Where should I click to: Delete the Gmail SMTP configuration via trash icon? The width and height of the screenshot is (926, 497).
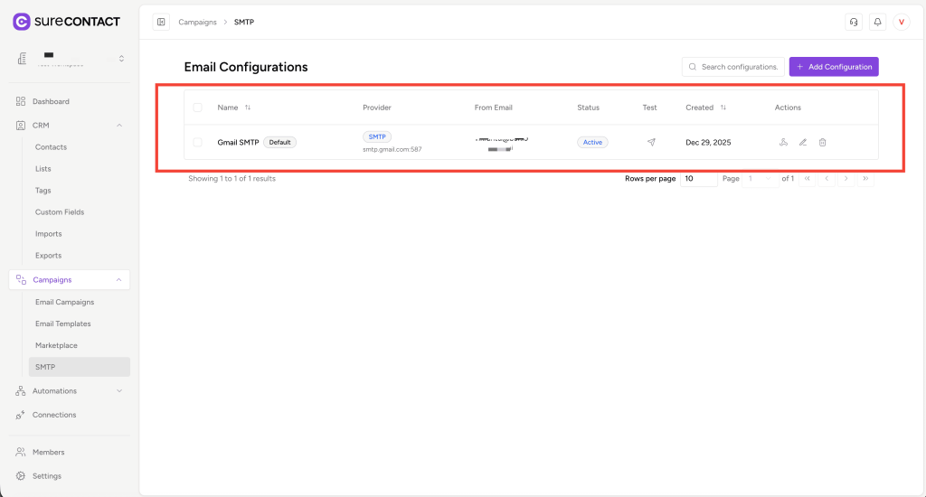click(x=822, y=143)
